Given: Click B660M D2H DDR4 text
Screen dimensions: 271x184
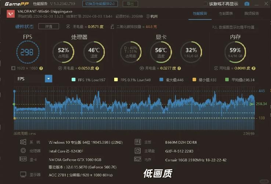Looking at the screenshot, I should pos(181,142).
